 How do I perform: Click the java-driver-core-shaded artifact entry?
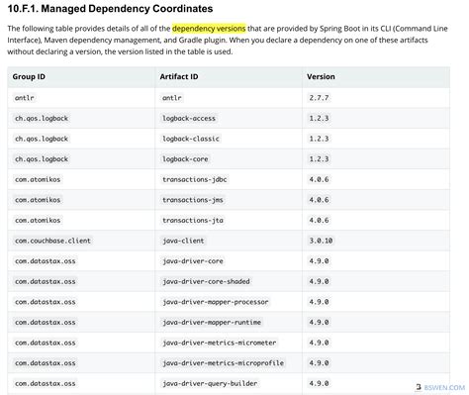tap(206, 281)
